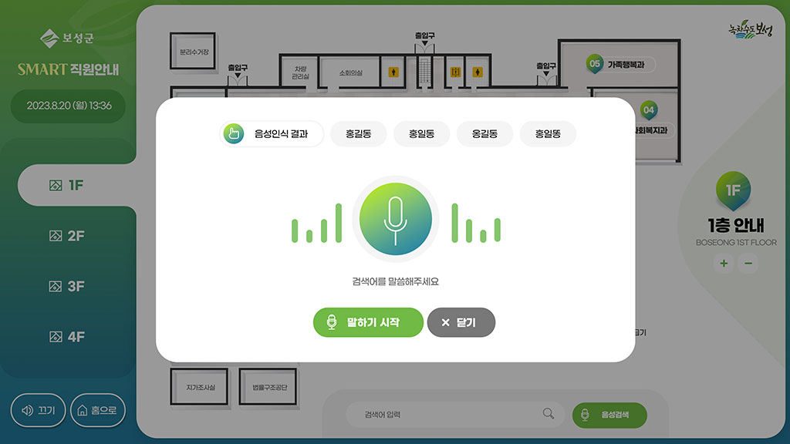Click the 1층 안내 heading
The image size is (790, 444).
(735, 226)
